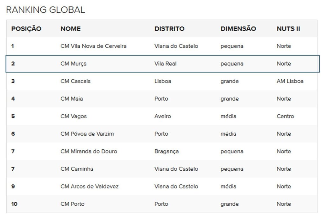Click the DIMENSÃO column header

tap(238, 29)
